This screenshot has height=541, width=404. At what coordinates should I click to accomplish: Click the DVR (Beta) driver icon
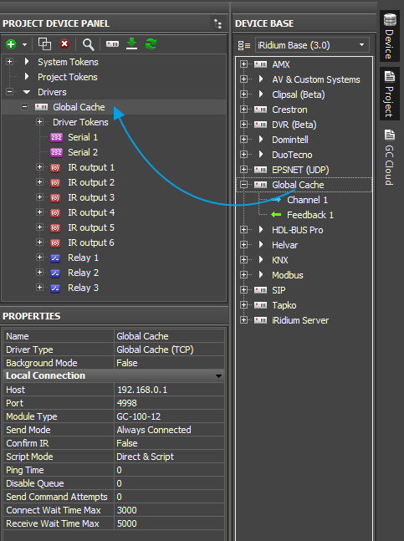coord(260,125)
